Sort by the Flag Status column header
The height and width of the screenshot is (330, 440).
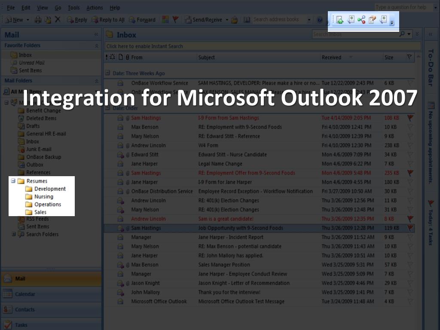tap(409, 57)
